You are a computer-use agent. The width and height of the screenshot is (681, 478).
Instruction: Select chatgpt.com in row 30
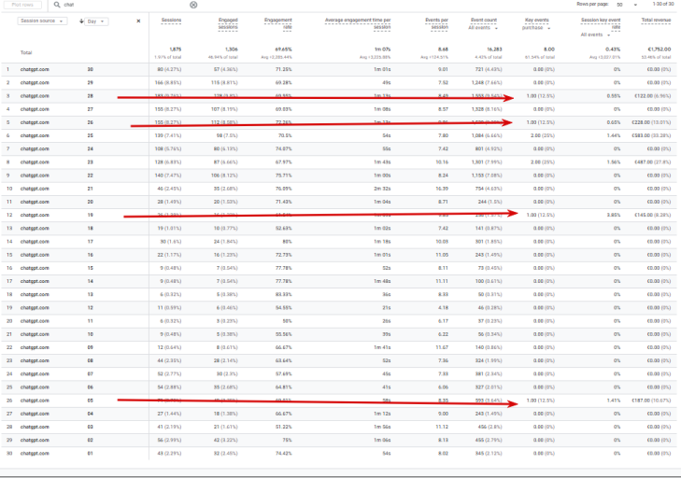pyautogui.click(x=35, y=454)
